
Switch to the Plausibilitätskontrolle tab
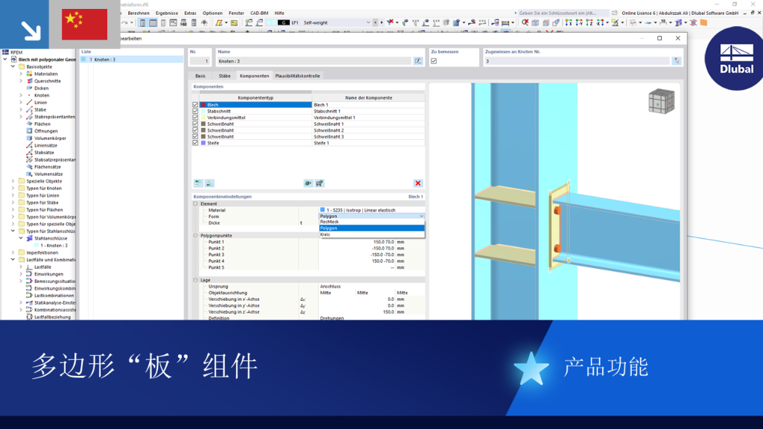[297, 76]
